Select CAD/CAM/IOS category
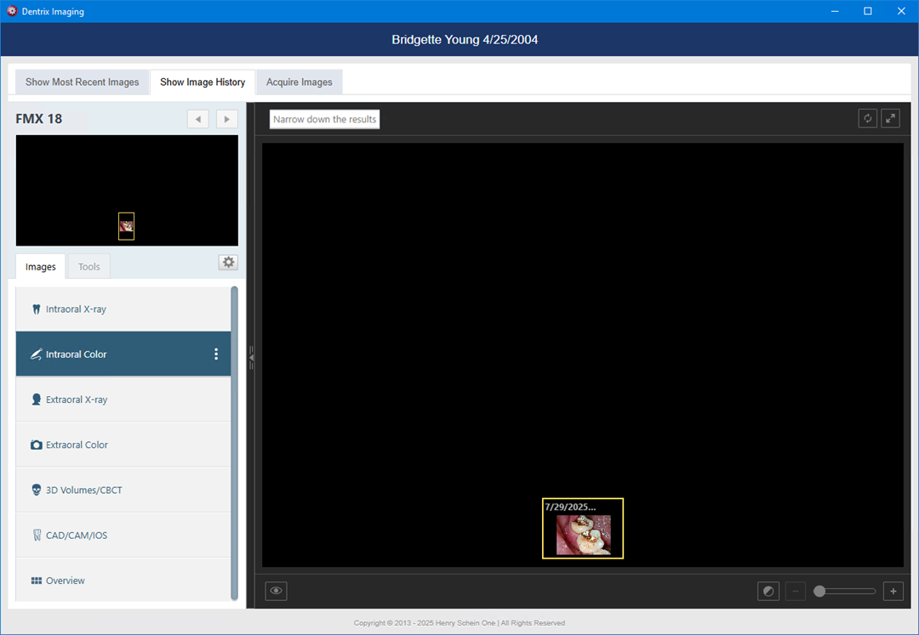The width and height of the screenshot is (919, 635). coord(123,535)
